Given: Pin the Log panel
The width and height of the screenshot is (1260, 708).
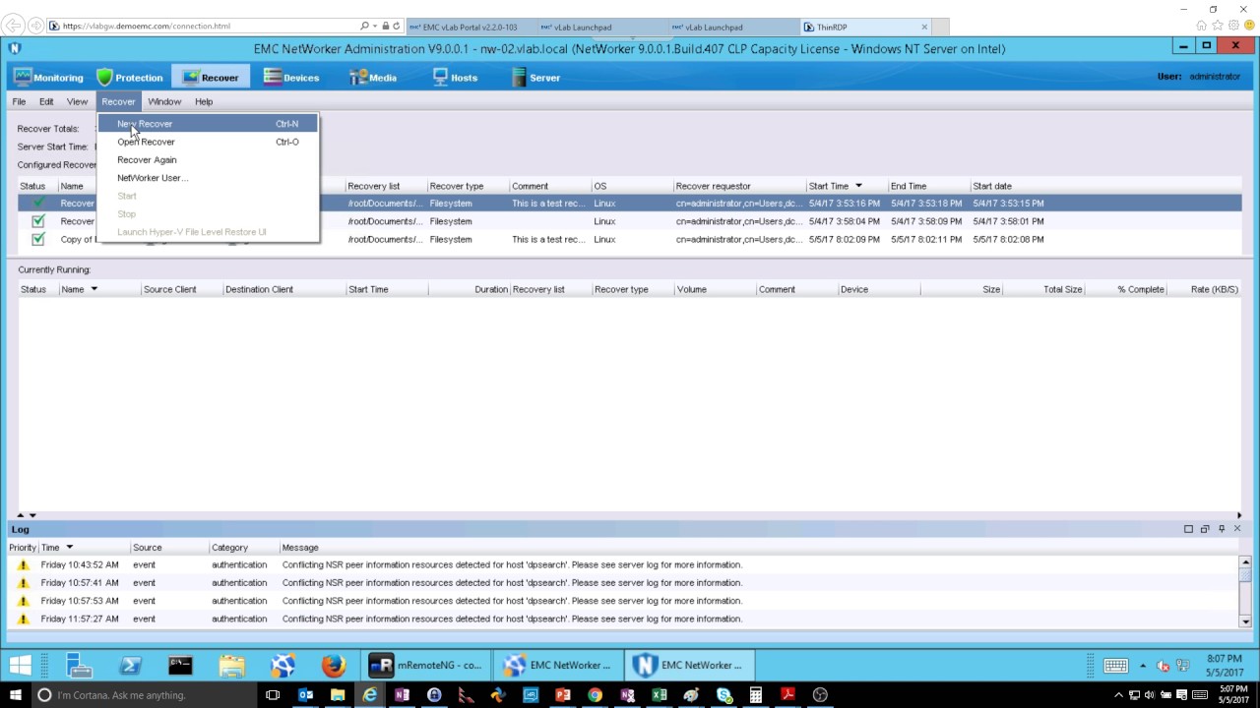Looking at the screenshot, I should pos(1222,529).
